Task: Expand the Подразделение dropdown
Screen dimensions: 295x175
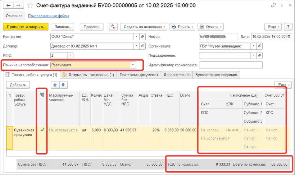Action: pyautogui.click(x=253, y=55)
